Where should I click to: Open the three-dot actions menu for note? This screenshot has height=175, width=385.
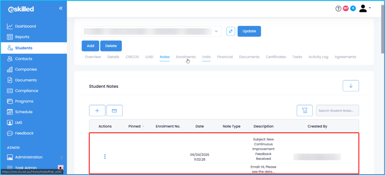coord(105,157)
